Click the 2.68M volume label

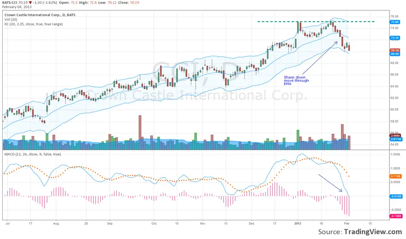tap(396, 136)
